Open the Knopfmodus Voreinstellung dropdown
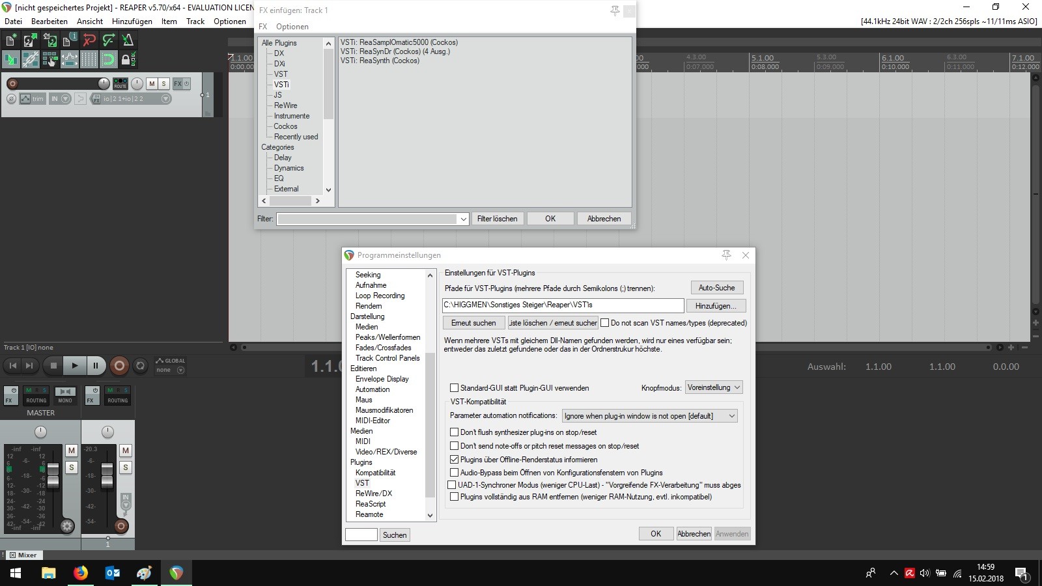 click(x=714, y=387)
